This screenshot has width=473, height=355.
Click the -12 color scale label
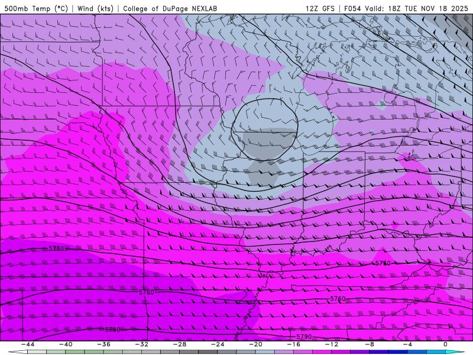(332, 344)
